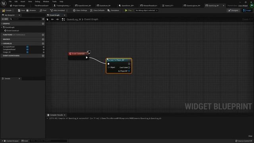Close the QuestLog_W tab
Screen dimensions: 254x143
click(223, 6)
